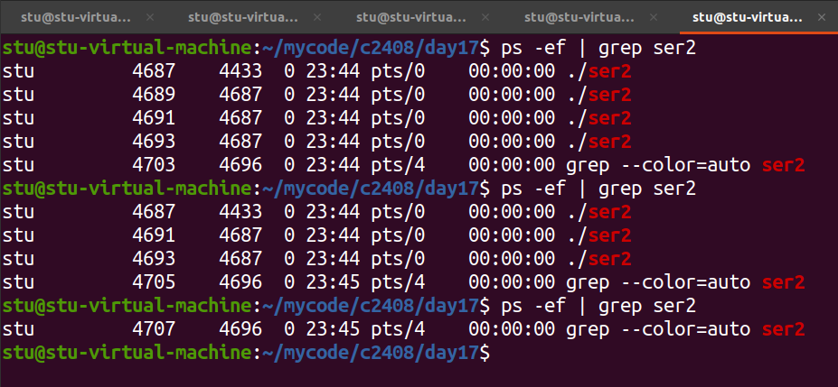Viewport: 838px width, 387px height.
Task: Click pts/0 in the PID 4689 row
Action: point(398,95)
